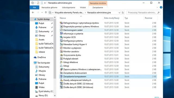Click Wszystkie elementy Panelu sterowania breadcrumb
The image size is (174, 98).
[69, 13]
